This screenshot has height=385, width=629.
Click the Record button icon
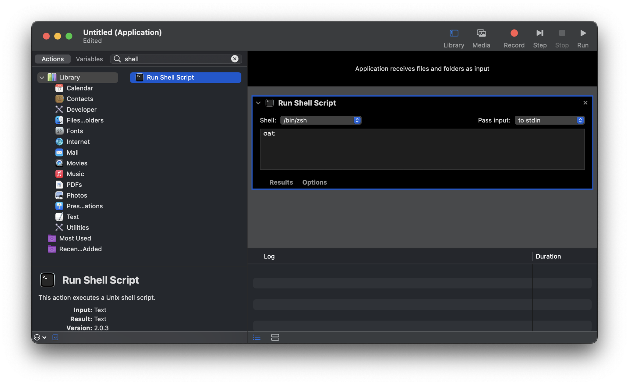pyautogui.click(x=514, y=33)
